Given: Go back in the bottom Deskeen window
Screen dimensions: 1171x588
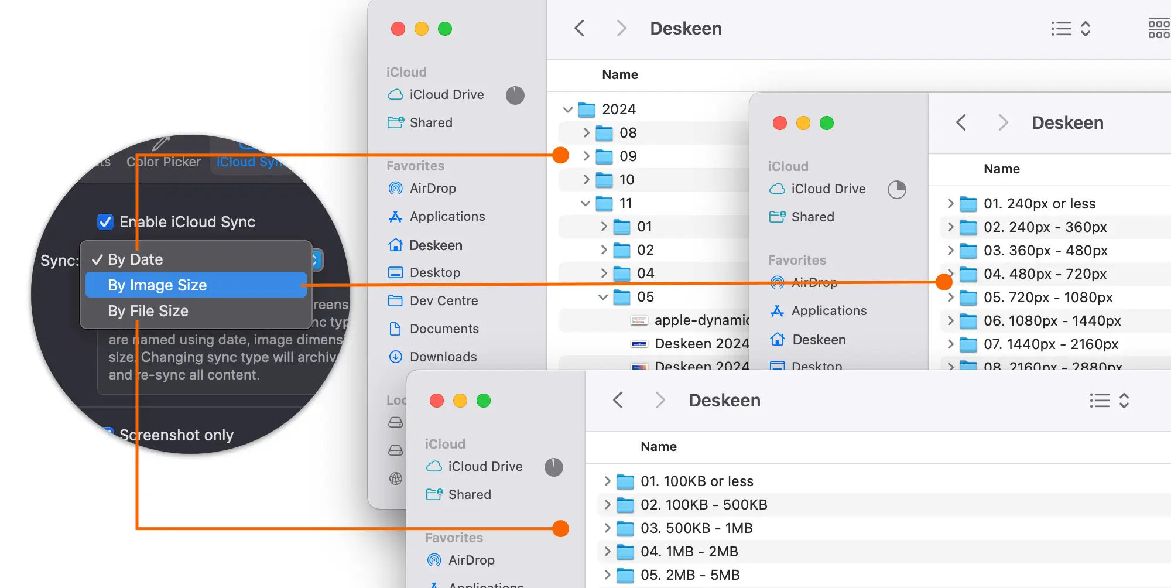Looking at the screenshot, I should coord(618,400).
